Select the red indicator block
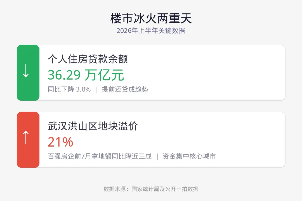The width and height of the screenshot is (302, 201). coord(28,140)
